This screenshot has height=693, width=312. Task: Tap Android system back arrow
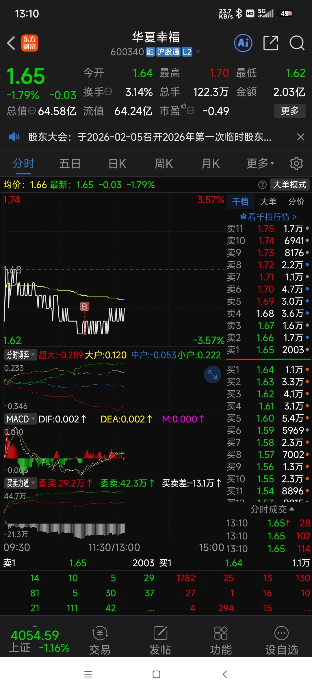pos(225,674)
